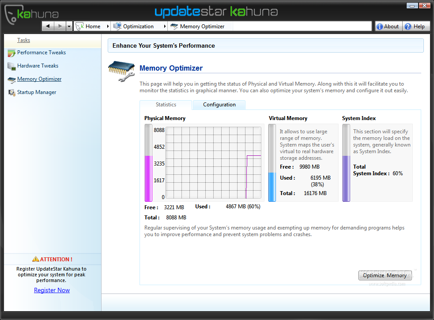This screenshot has height=320, width=434.
Task: Go back with the left arrow button
Action: (48, 26)
